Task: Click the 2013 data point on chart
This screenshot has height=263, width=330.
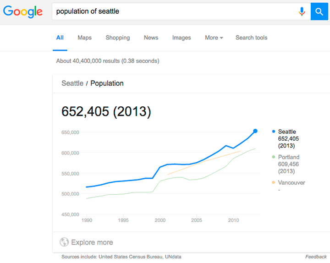Action: pyautogui.click(x=255, y=131)
